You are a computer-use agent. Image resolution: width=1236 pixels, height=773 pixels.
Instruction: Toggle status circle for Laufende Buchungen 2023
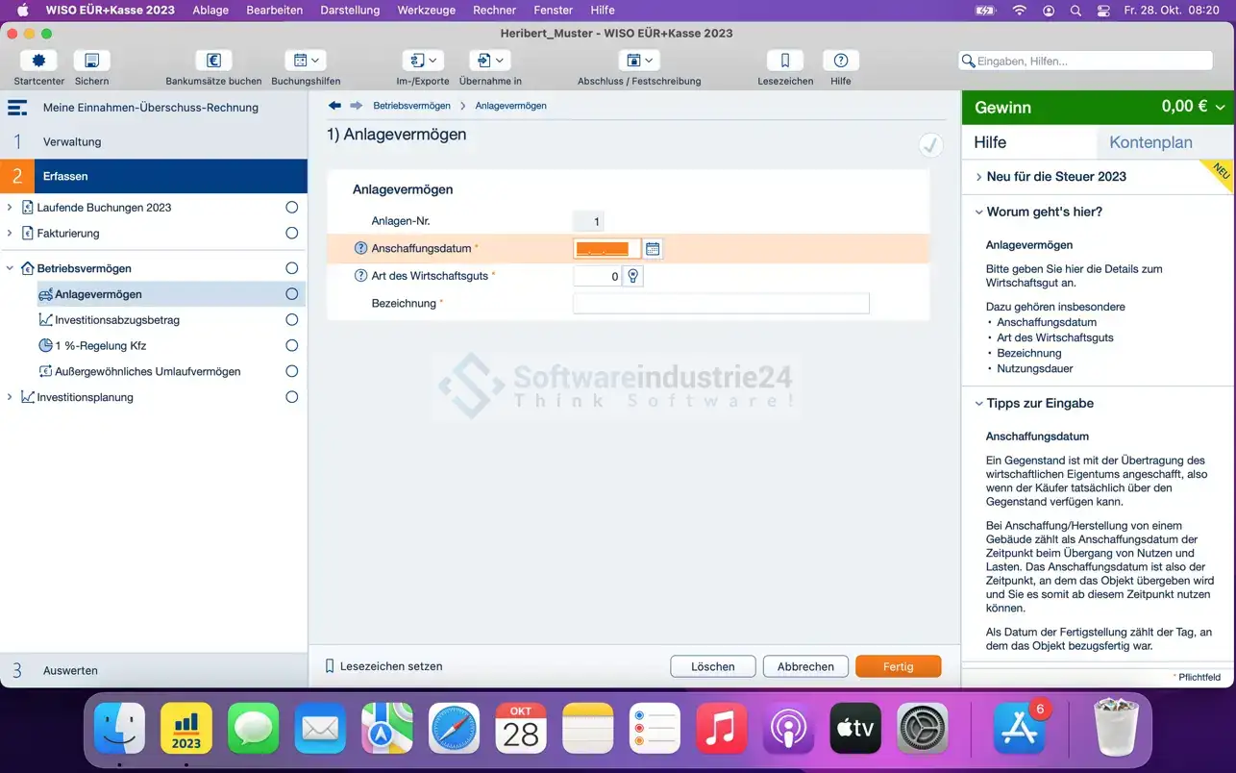pyautogui.click(x=292, y=208)
